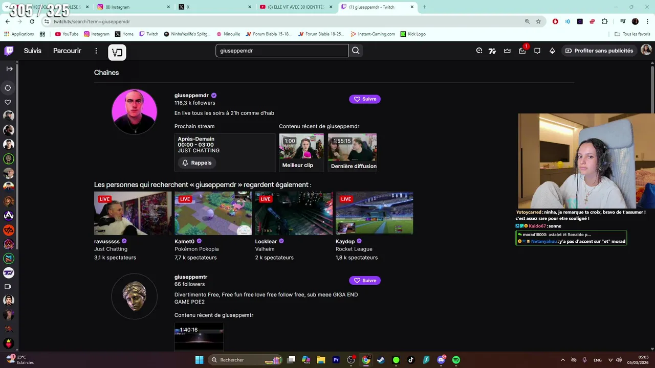
Task: Open Parcourir in Twitch navigation
Action: tap(67, 51)
